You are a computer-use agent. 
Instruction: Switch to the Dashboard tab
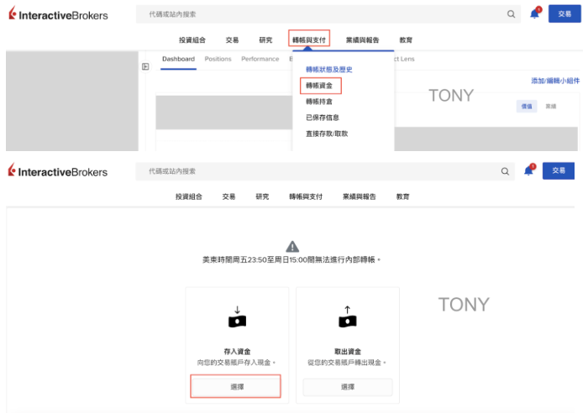click(178, 60)
